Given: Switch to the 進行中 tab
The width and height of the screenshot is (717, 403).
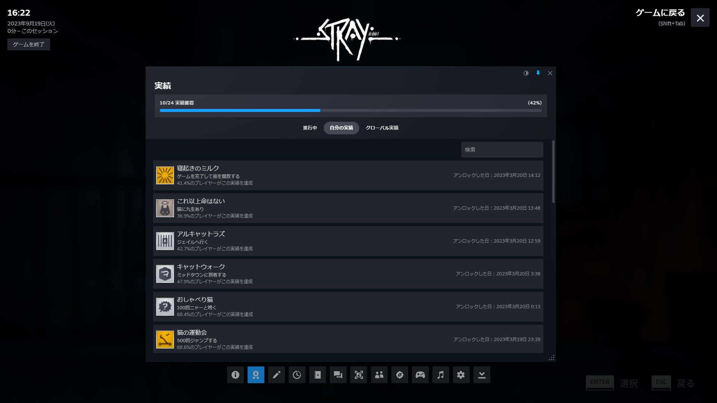Looking at the screenshot, I should pyautogui.click(x=310, y=128).
